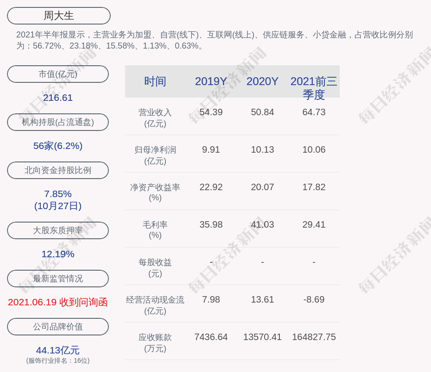
Task: Click the 公司品牌价值 label pill
Action: point(58,327)
